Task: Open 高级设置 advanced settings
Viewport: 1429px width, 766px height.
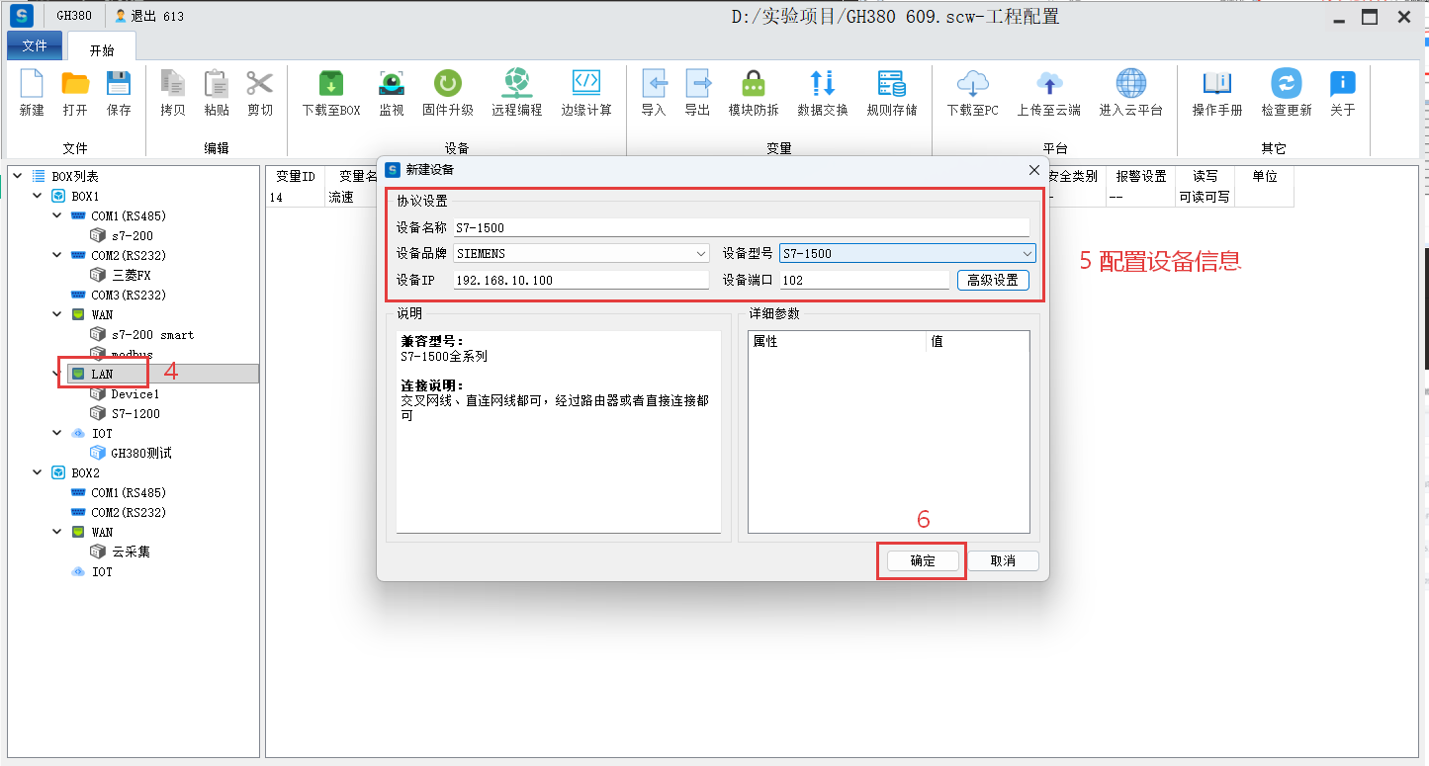Action: point(993,280)
